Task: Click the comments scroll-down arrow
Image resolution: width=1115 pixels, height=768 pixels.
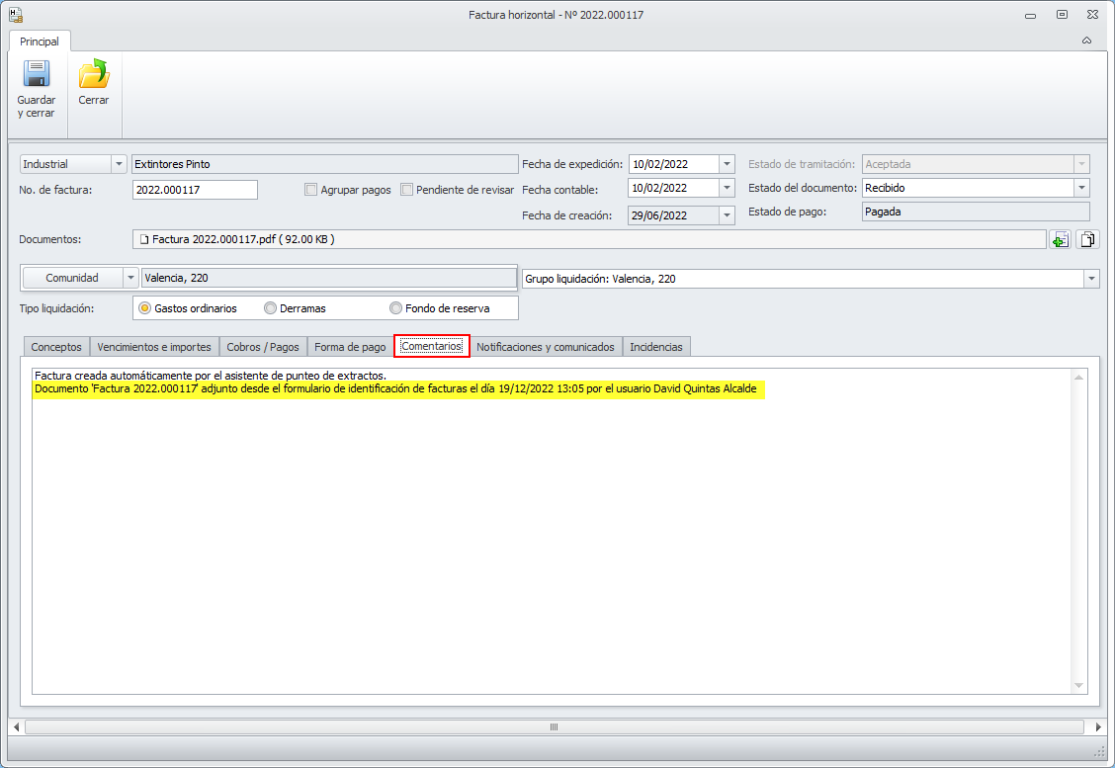Action: click(1078, 686)
